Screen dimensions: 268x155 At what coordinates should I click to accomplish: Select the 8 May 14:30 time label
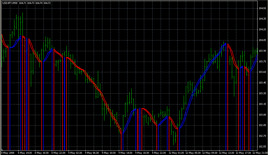tap(25, 153)
